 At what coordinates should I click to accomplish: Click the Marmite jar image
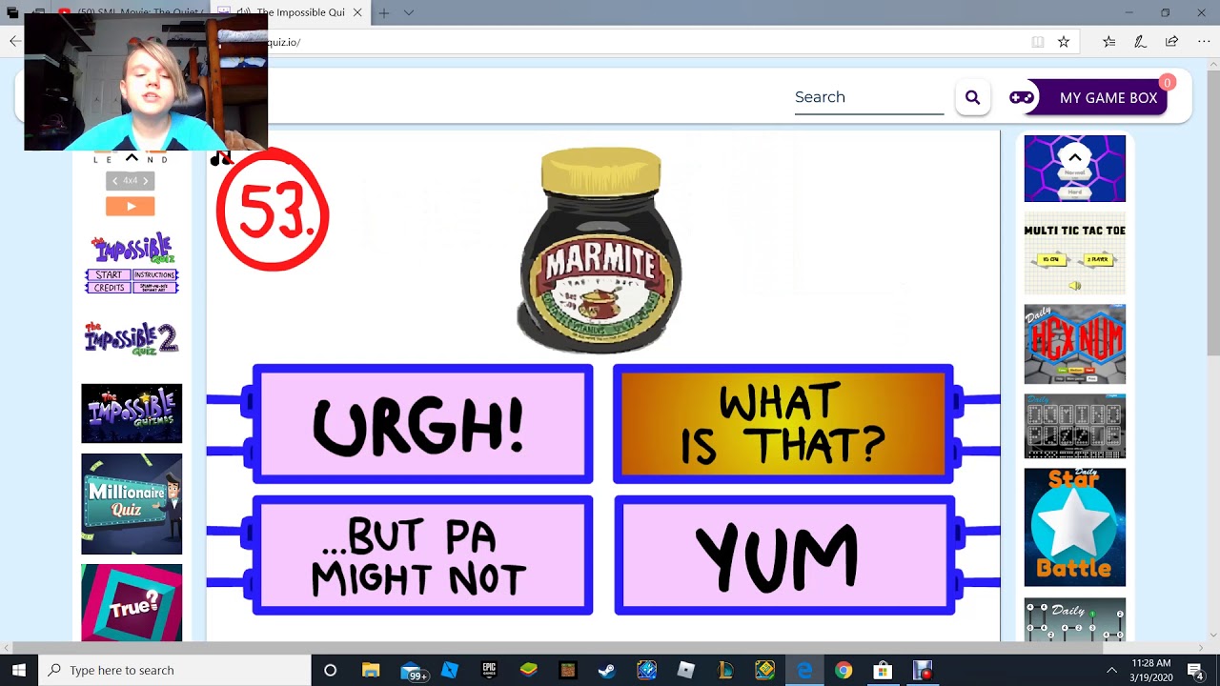600,251
